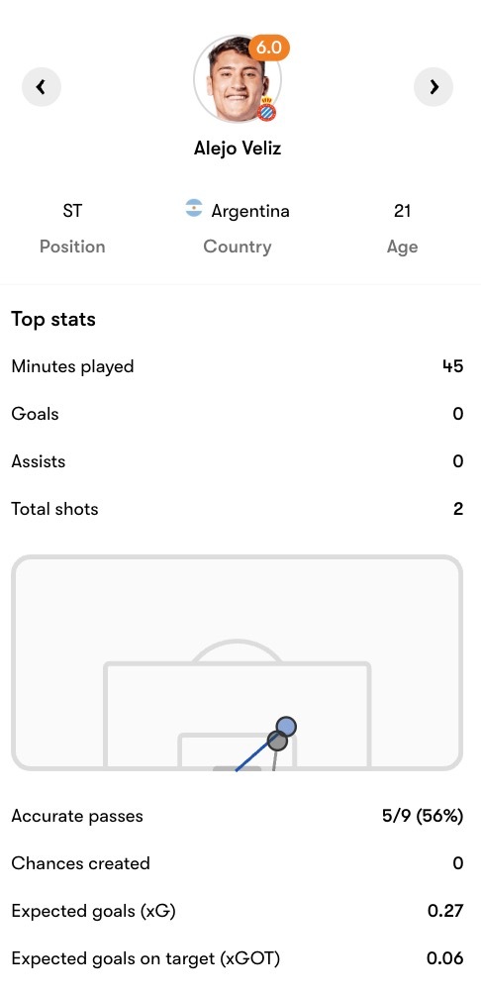The width and height of the screenshot is (481, 994).
Task: Click the orange 6.0 rating badge
Action: coord(268,49)
